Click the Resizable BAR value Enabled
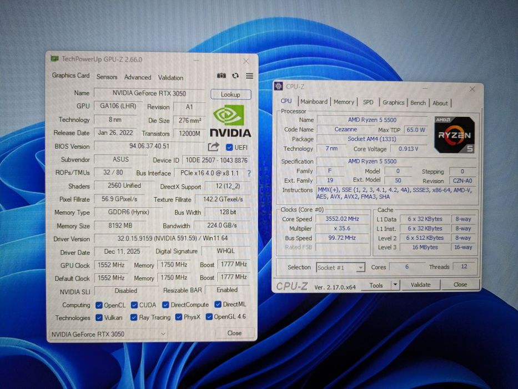 227,290
